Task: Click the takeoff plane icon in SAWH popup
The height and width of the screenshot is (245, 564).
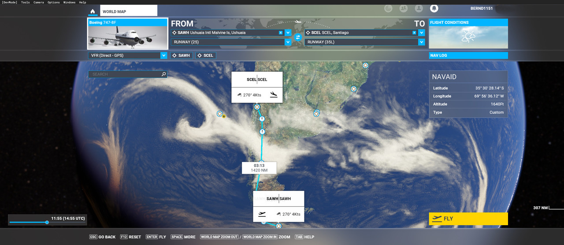Action: 262,214
